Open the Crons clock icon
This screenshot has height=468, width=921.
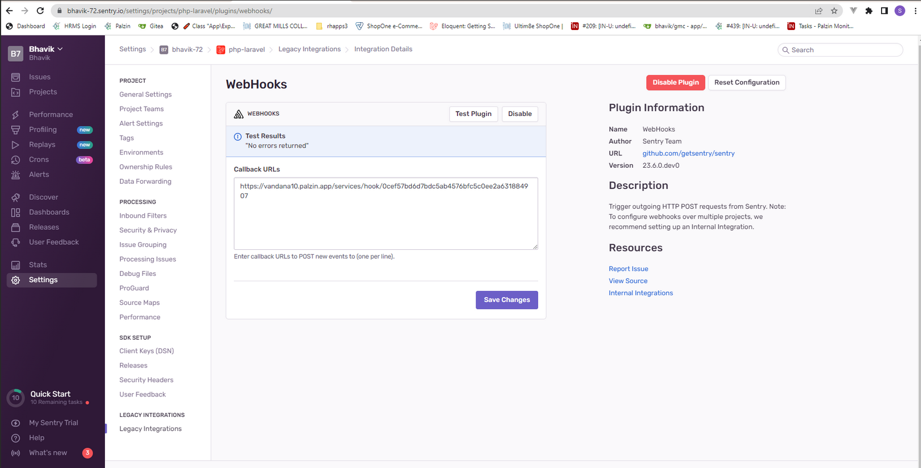click(16, 160)
